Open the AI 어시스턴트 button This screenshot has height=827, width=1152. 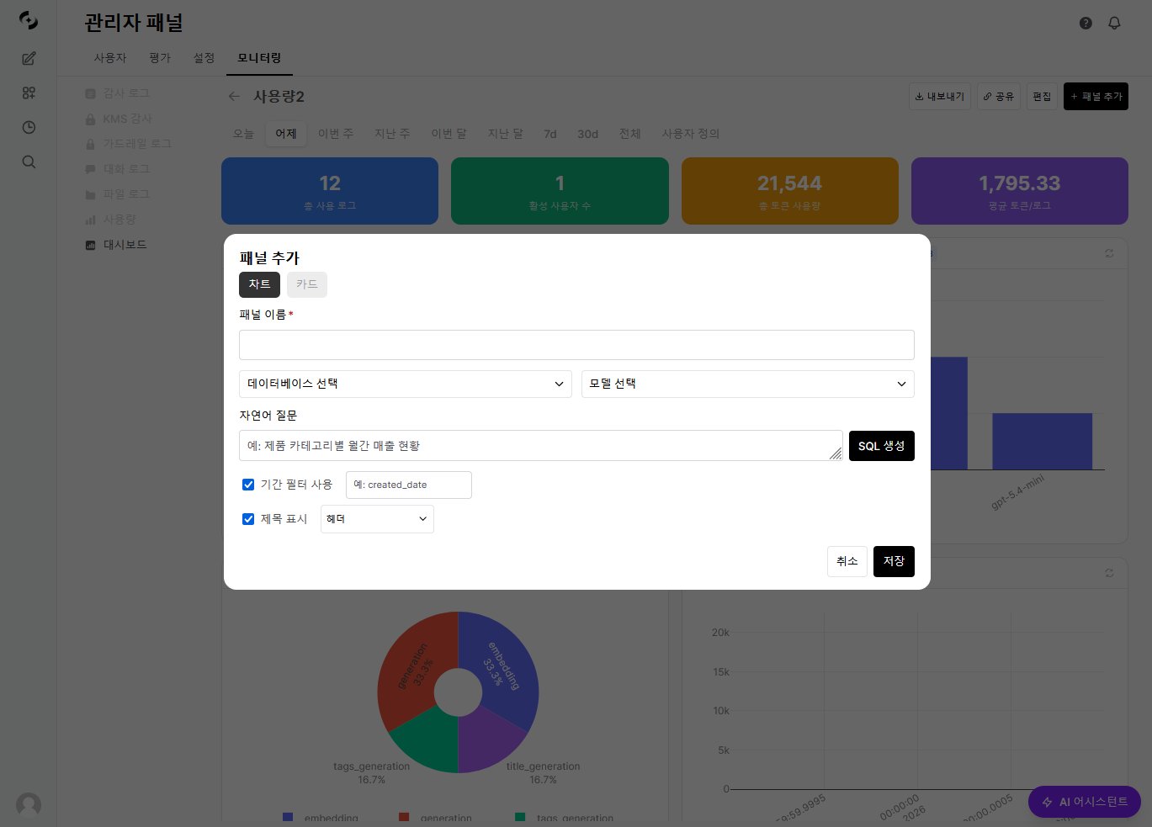coord(1084,802)
